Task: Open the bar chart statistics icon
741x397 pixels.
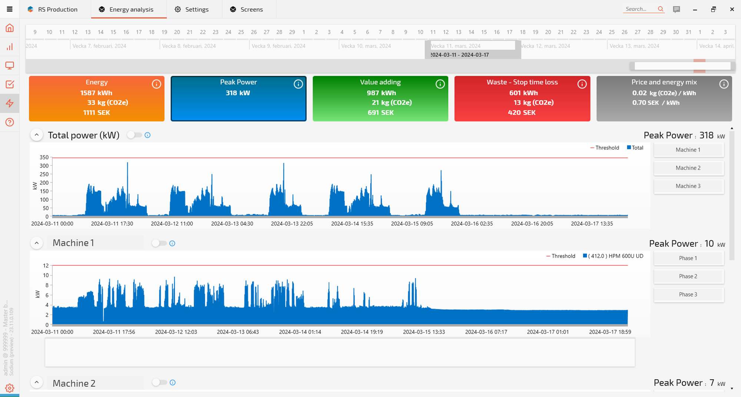Action: (10, 47)
